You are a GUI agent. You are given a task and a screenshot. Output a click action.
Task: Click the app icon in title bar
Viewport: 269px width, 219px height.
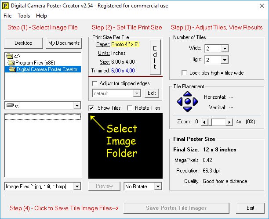(5, 6)
